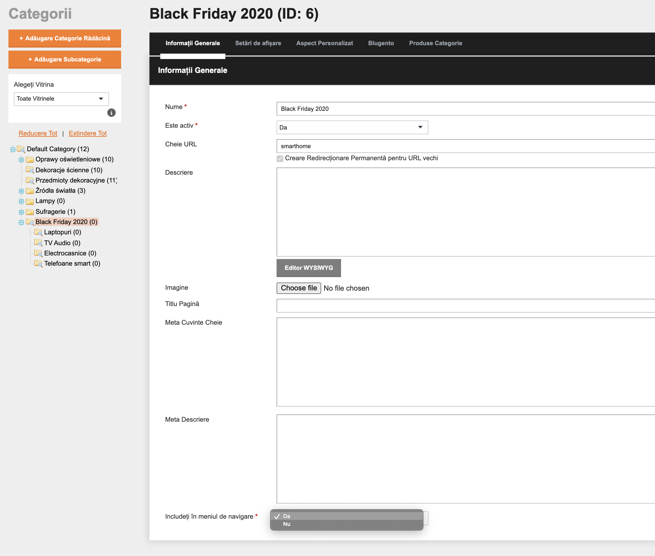This screenshot has height=556, width=655.
Task: Click the TV Audio folder icon
Action: tap(38, 243)
